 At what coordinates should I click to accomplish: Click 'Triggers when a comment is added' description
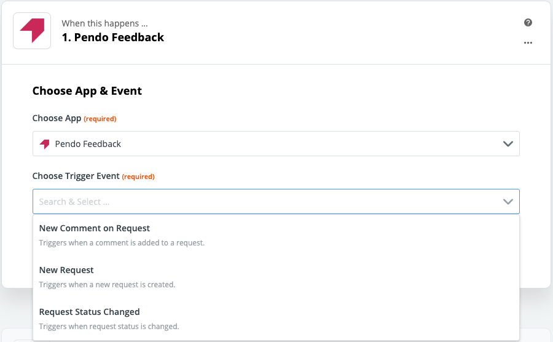122,243
